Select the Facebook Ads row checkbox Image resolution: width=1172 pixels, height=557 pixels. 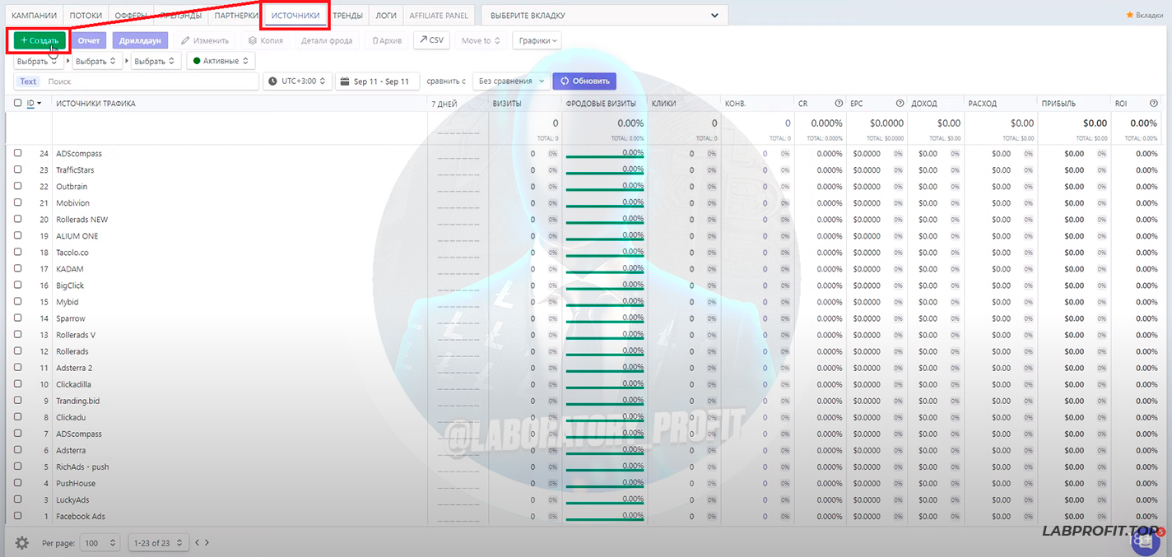(18, 516)
